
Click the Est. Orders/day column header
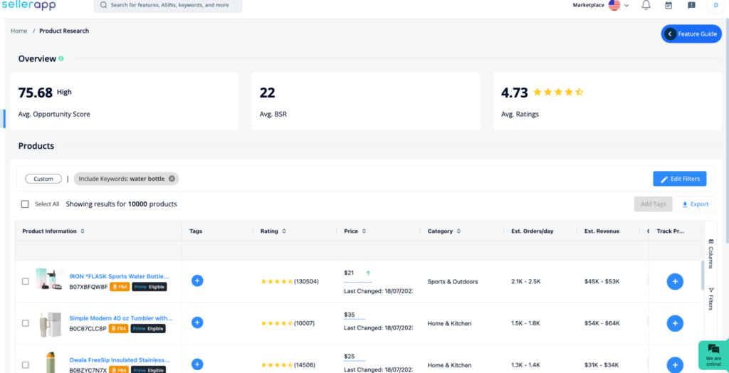[x=533, y=231]
